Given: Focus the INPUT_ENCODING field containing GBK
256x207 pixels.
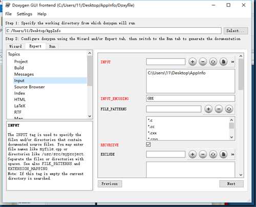Looking at the screenshot, I should pyautogui.click(x=190, y=98).
